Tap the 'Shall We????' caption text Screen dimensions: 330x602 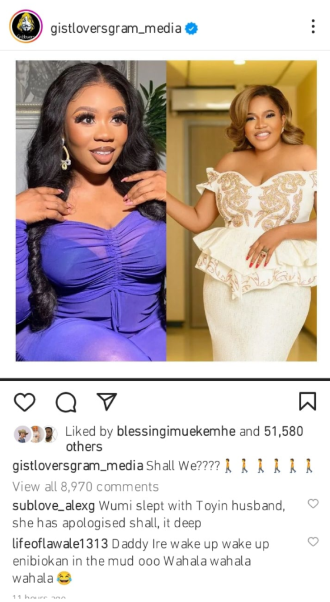tap(184, 466)
